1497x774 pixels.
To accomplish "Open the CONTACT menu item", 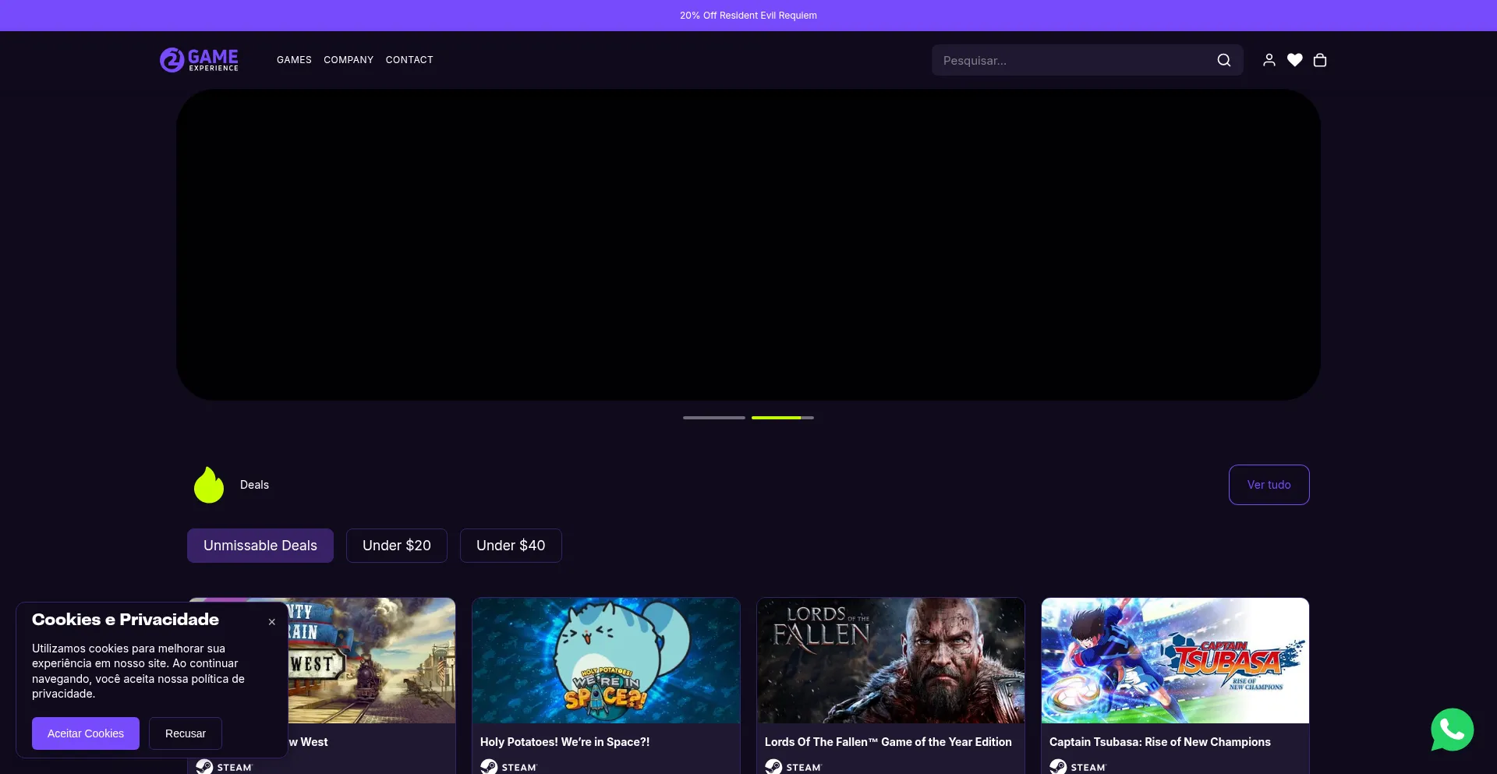I will (x=409, y=60).
